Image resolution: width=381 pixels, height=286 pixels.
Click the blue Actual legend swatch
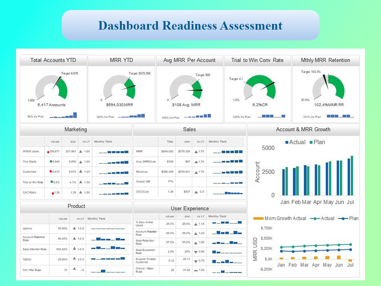(287, 142)
